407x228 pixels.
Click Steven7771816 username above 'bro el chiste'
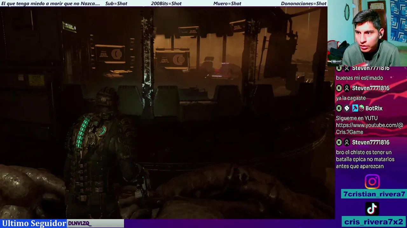[x=371, y=142]
